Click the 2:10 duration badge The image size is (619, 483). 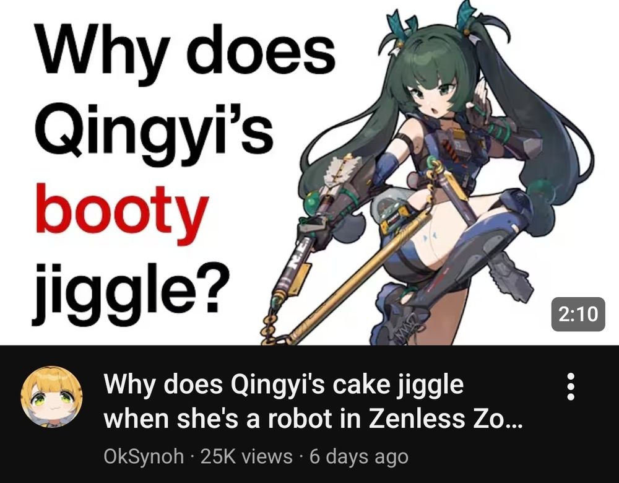click(578, 314)
